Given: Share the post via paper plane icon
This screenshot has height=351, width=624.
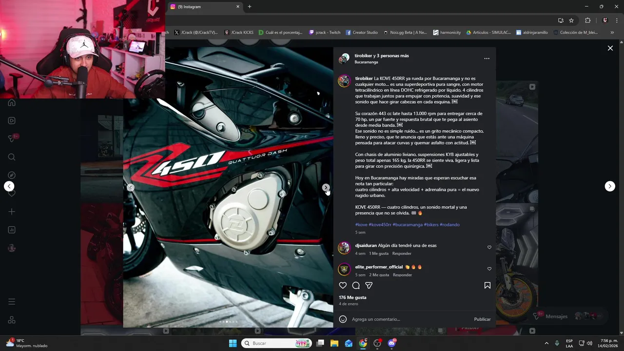Looking at the screenshot, I should click(369, 285).
